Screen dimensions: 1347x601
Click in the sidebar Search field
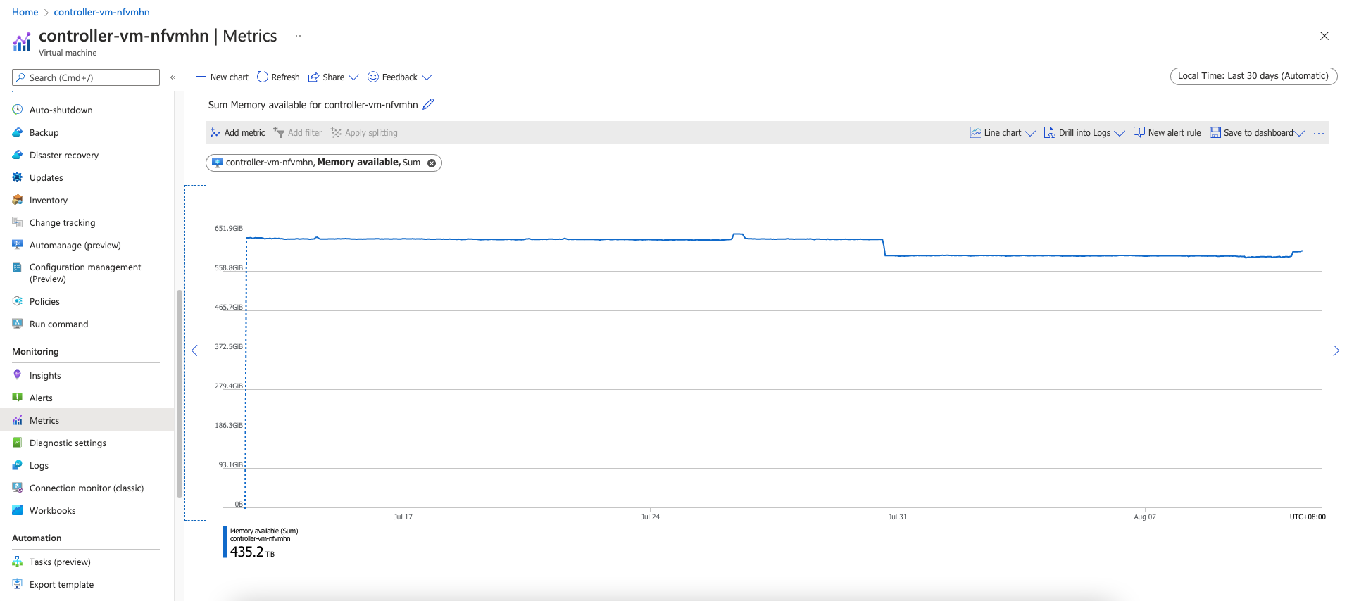click(86, 77)
